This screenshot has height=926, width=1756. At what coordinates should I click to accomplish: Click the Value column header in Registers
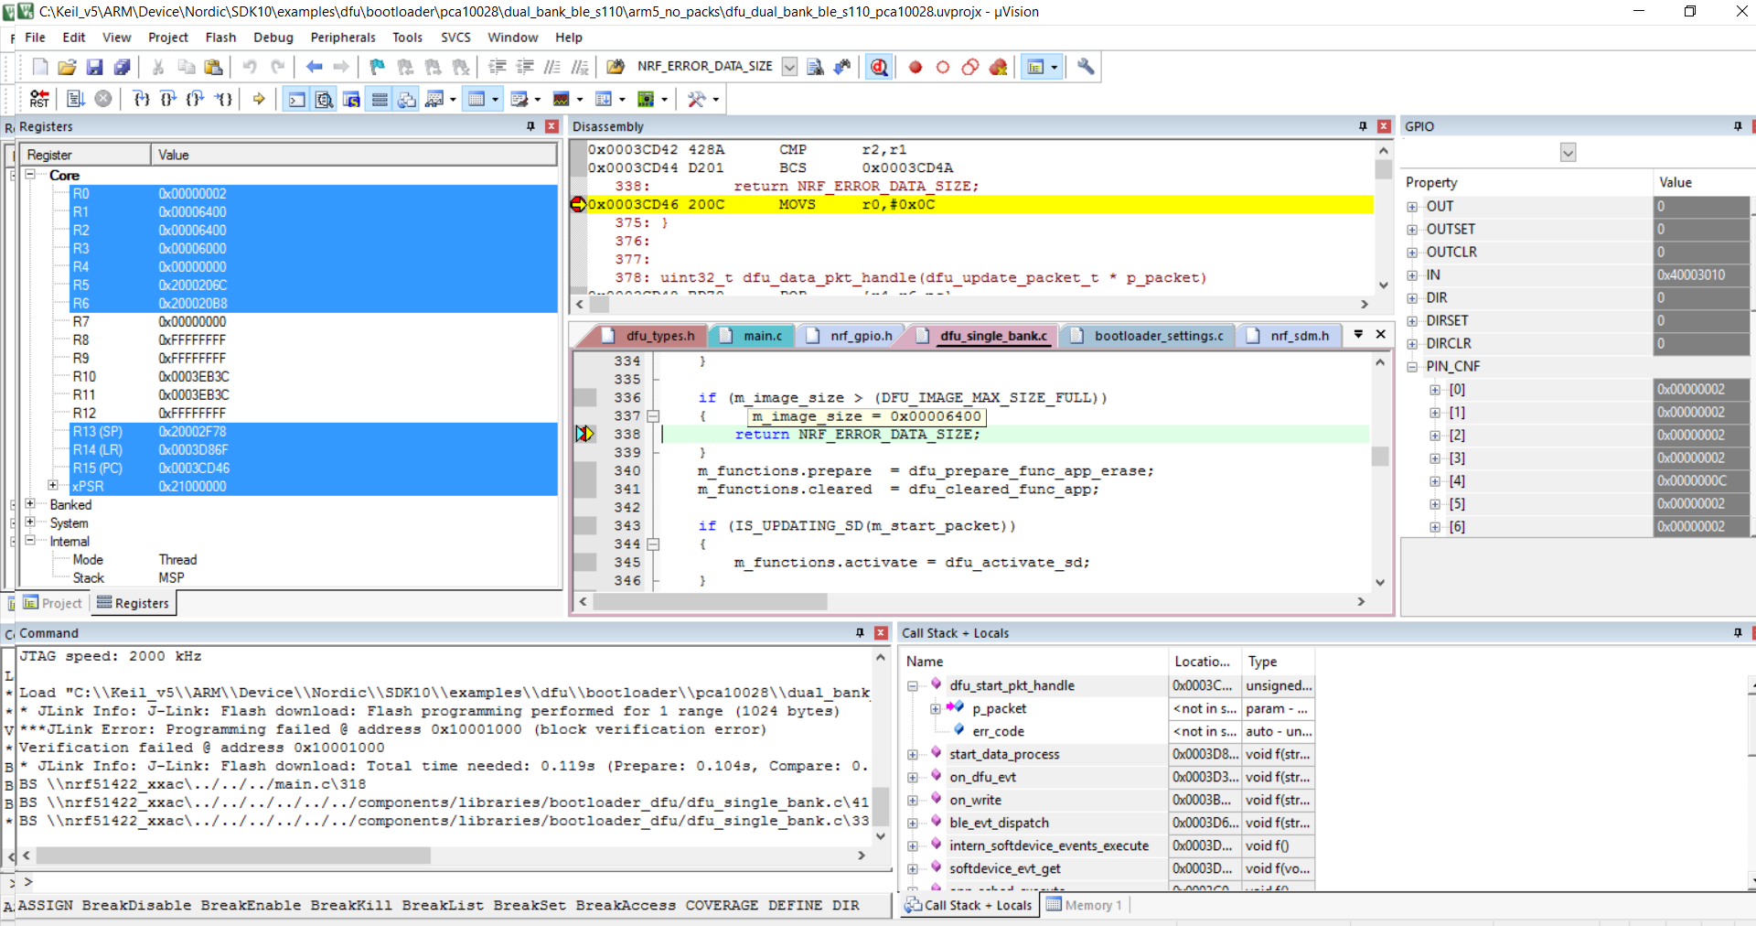tap(354, 155)
